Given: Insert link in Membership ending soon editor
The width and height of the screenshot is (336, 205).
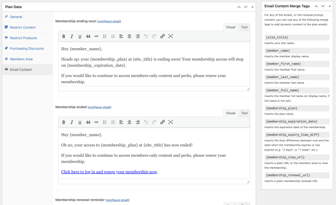Looking at the screenshot, I should click(x=162, y=36).
